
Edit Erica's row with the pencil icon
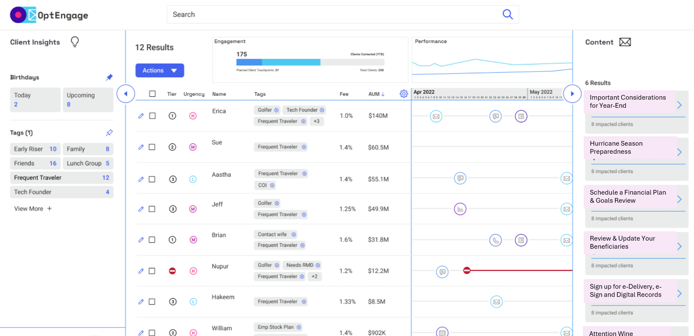pyautogui.click(x=141, y=116)
